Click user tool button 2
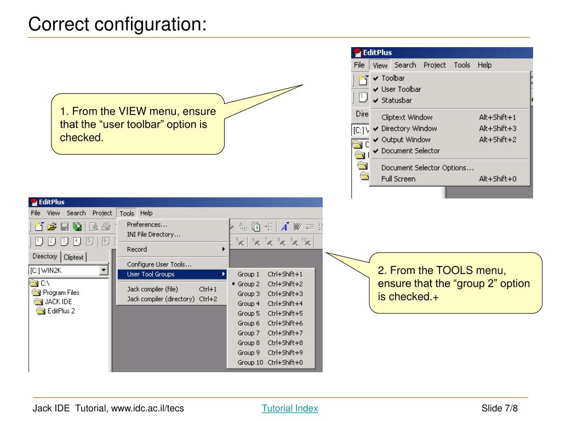 tap(52, 242)
